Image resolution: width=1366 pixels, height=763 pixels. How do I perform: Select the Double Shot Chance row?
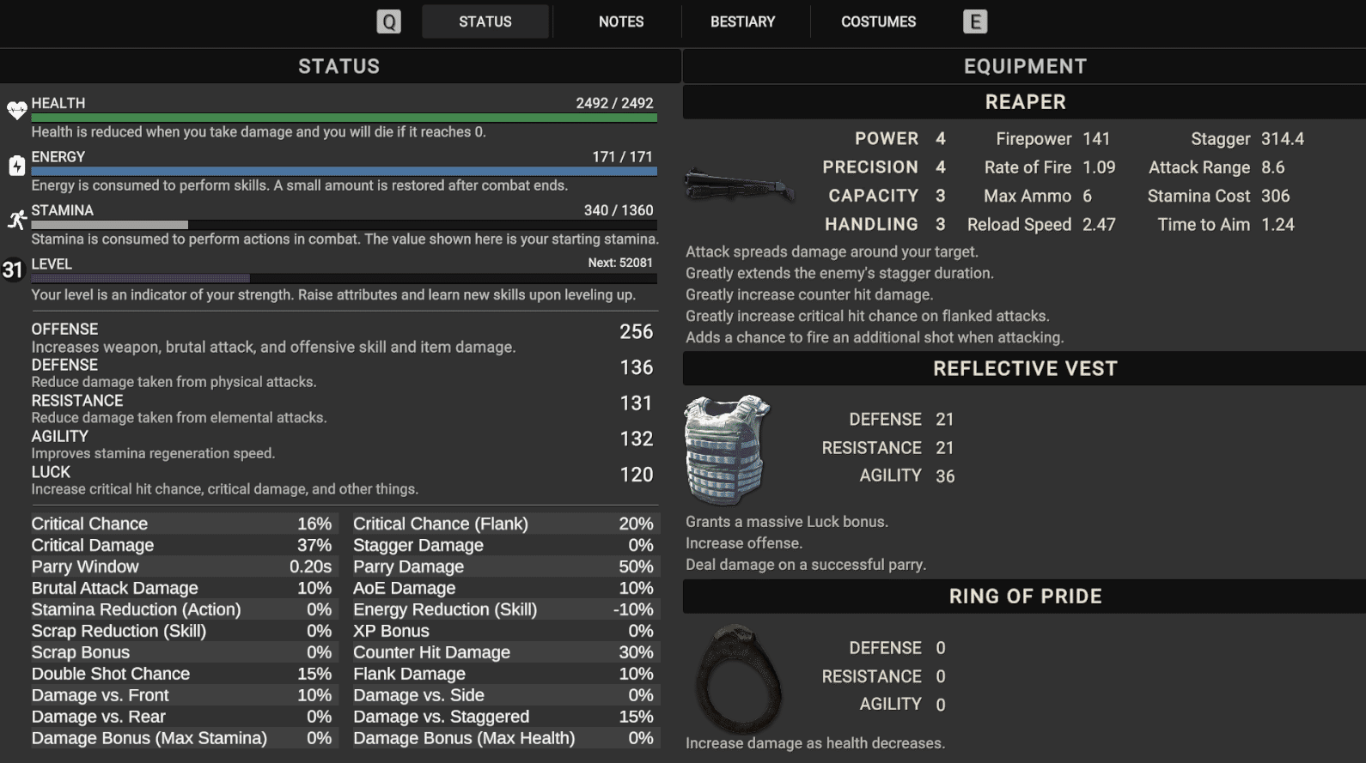click(182, 674)
